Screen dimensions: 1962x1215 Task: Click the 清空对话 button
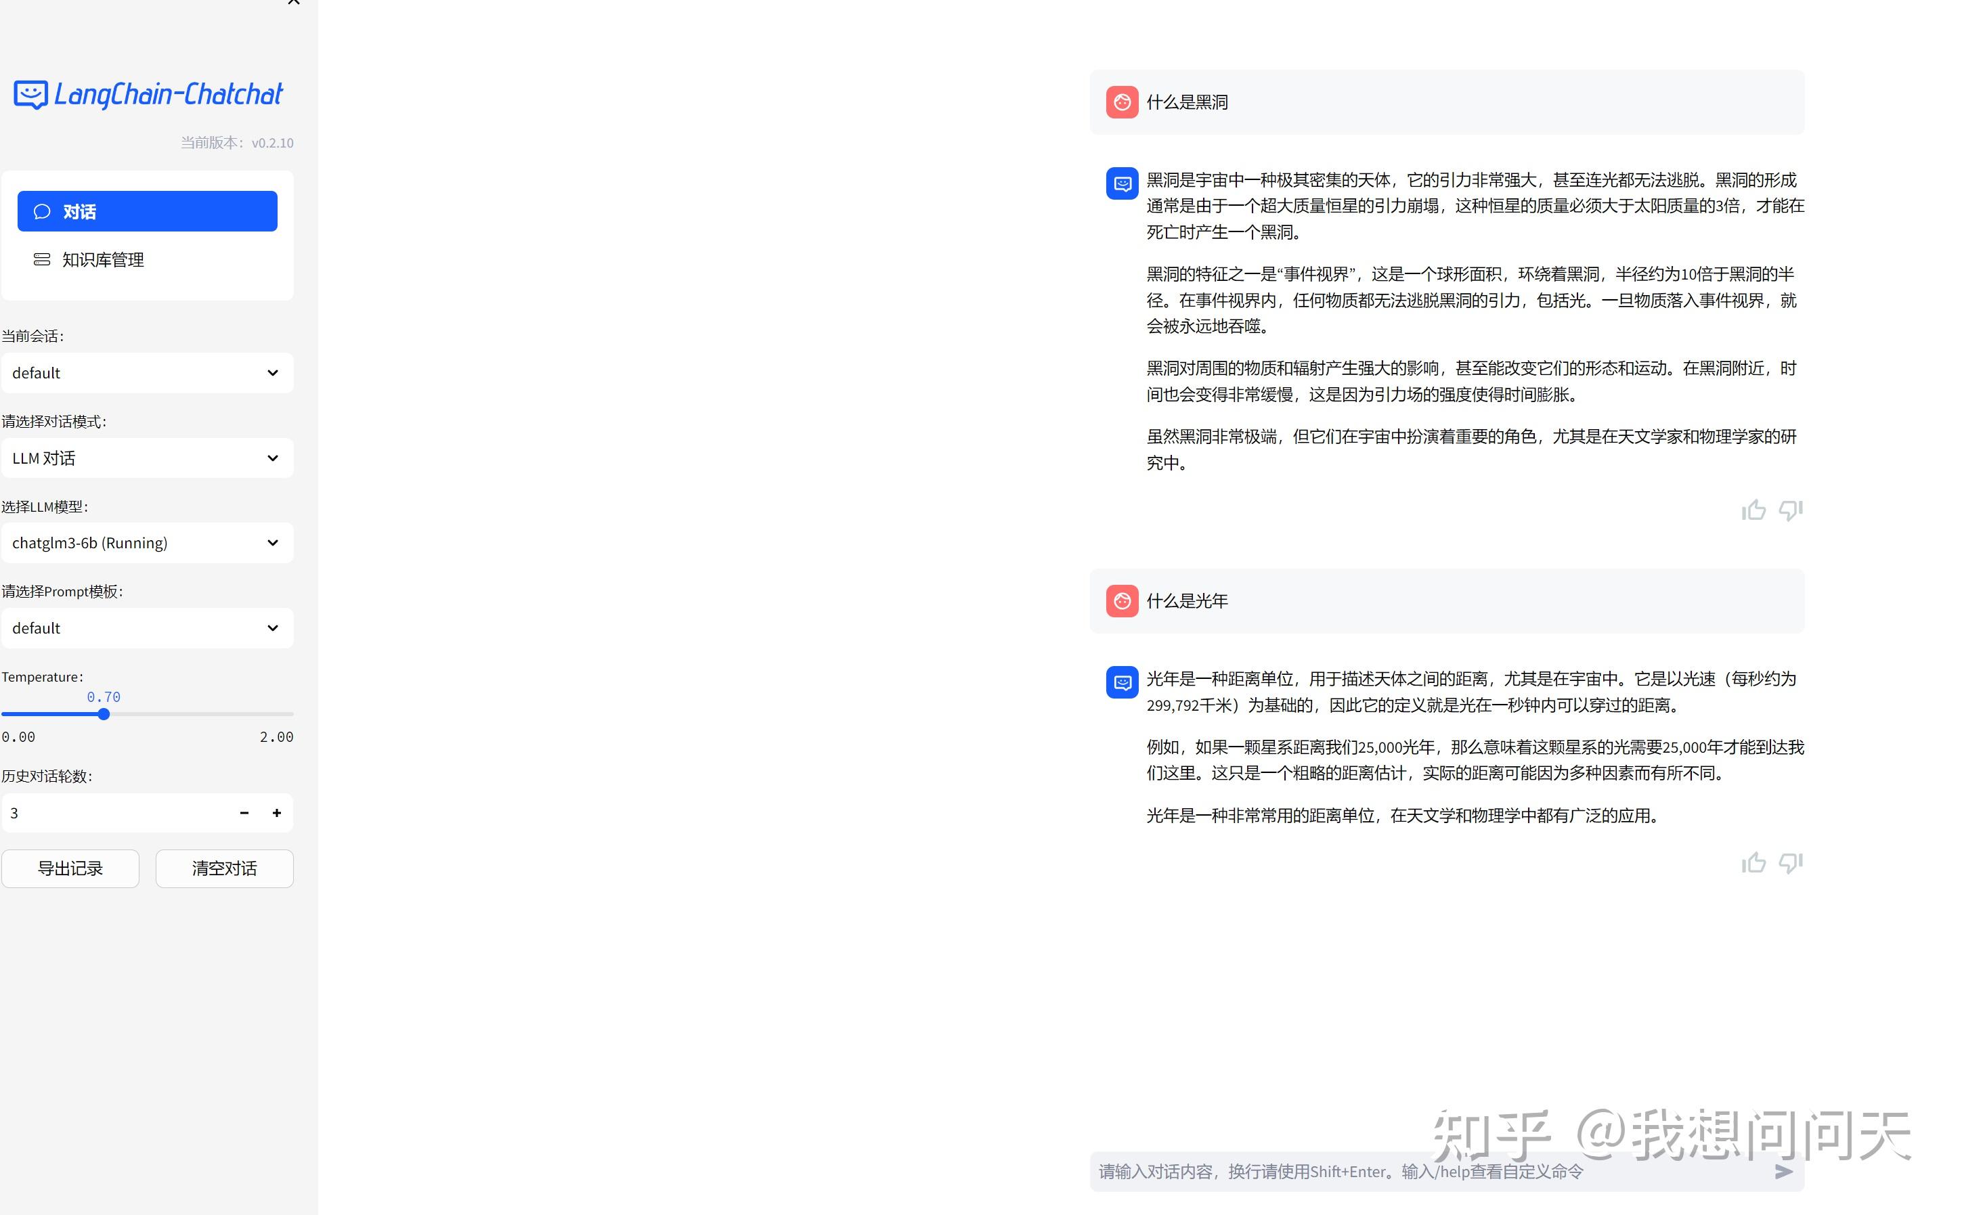coord(224,868)
